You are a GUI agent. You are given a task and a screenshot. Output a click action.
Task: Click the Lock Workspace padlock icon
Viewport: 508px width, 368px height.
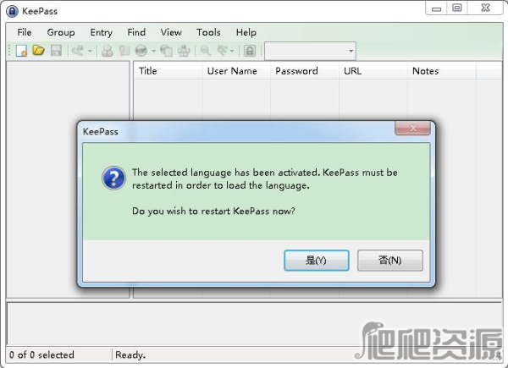(250, 51)
